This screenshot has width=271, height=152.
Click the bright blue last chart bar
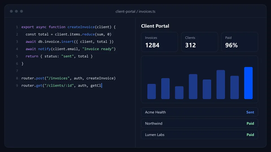248,83
